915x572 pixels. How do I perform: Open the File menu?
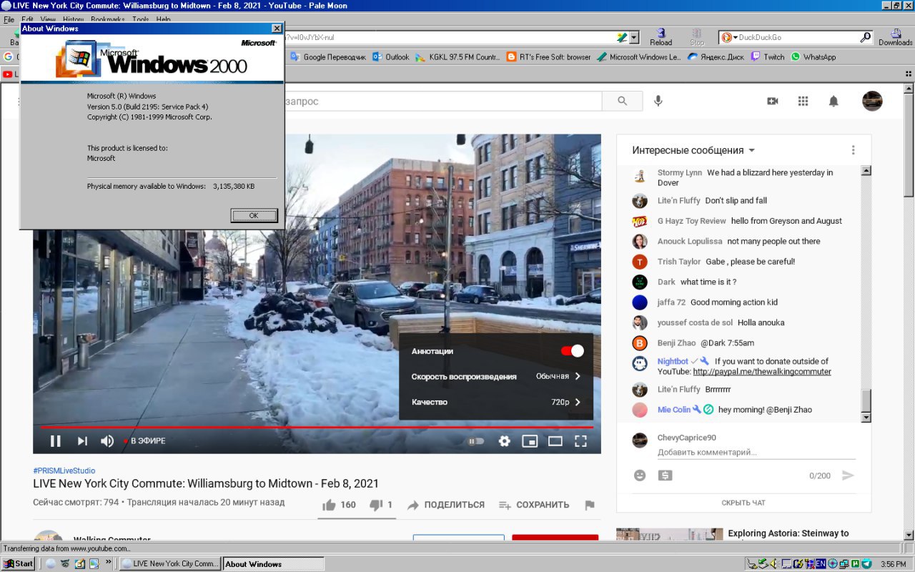(9, 19)
